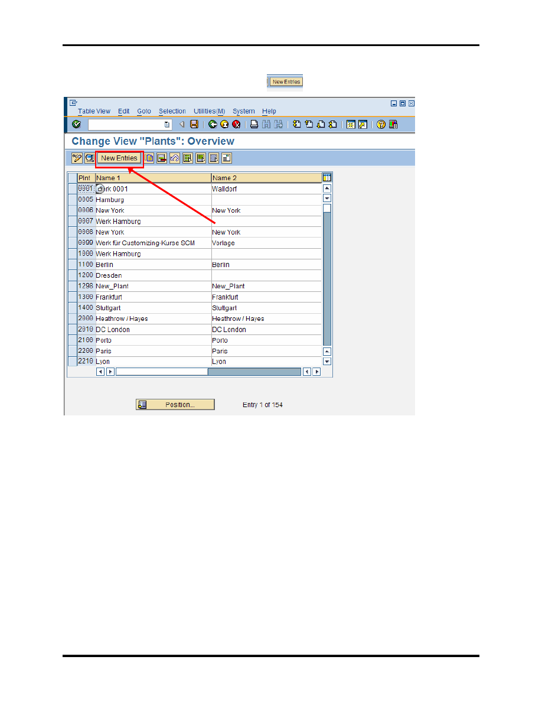Open Help via yellow question mark icon
This screenshot has width=542, height=702.
click(381, 125)
